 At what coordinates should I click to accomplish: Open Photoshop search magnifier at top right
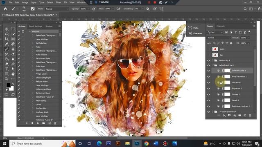coord(245,9)
